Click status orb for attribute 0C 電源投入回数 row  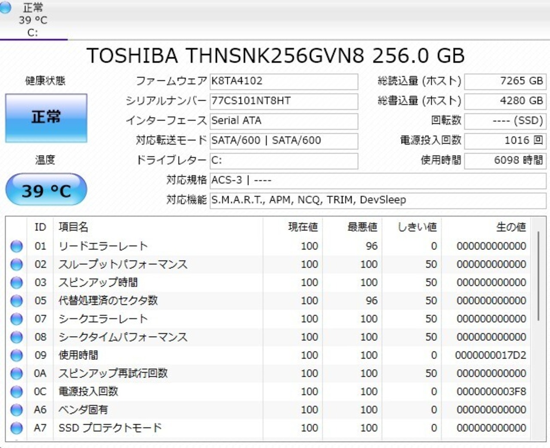click(16, 392)
